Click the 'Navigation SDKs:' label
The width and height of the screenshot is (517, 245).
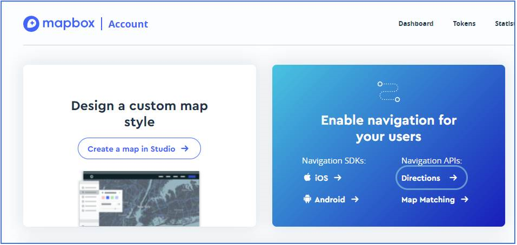[x=334, y=161]
